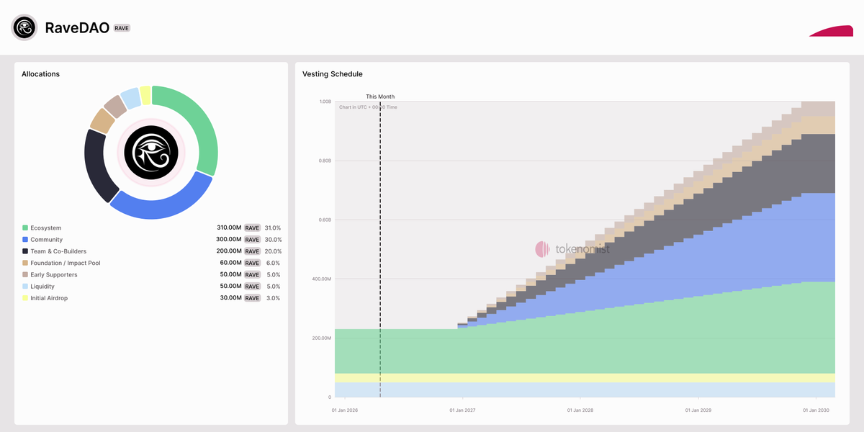Select the Eye of Horus icon inside the donut chart
Image resolution: width=864 pixels, height=432 pixels.
coord(150,153)
